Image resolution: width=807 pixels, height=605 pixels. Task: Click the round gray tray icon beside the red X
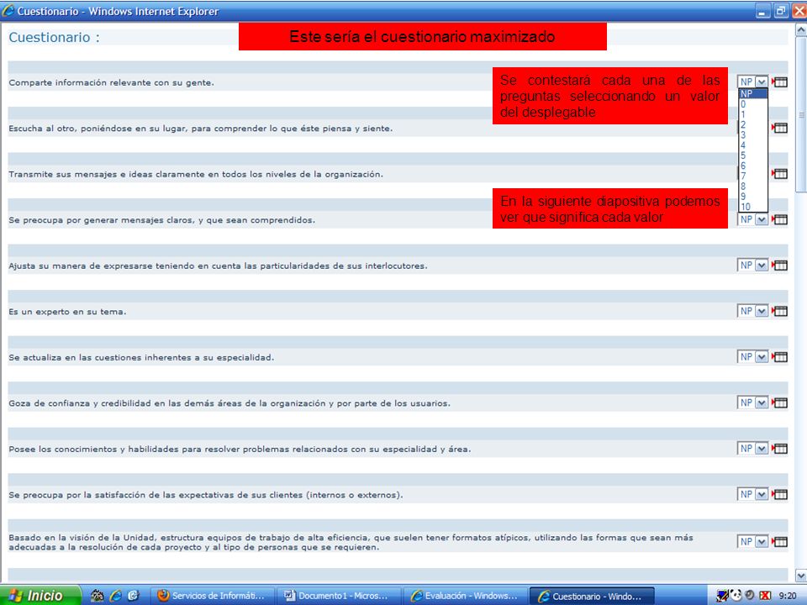[x=750, y=595]
